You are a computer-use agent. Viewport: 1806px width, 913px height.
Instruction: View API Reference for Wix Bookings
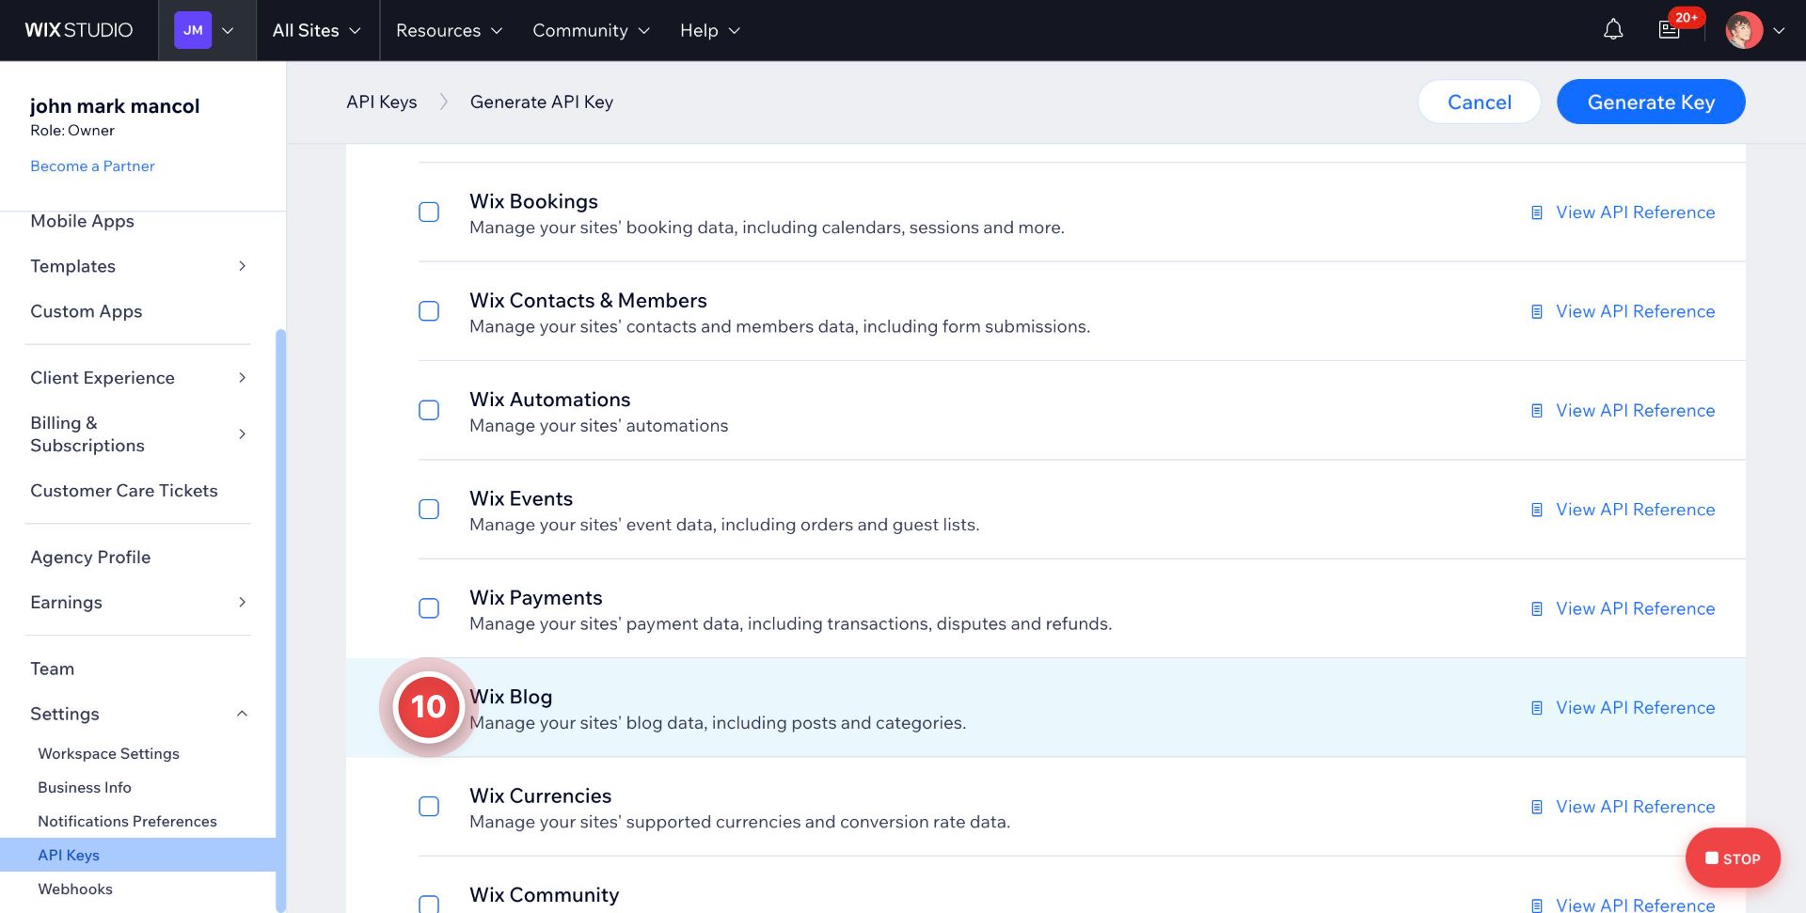(x=1635, y=213)
